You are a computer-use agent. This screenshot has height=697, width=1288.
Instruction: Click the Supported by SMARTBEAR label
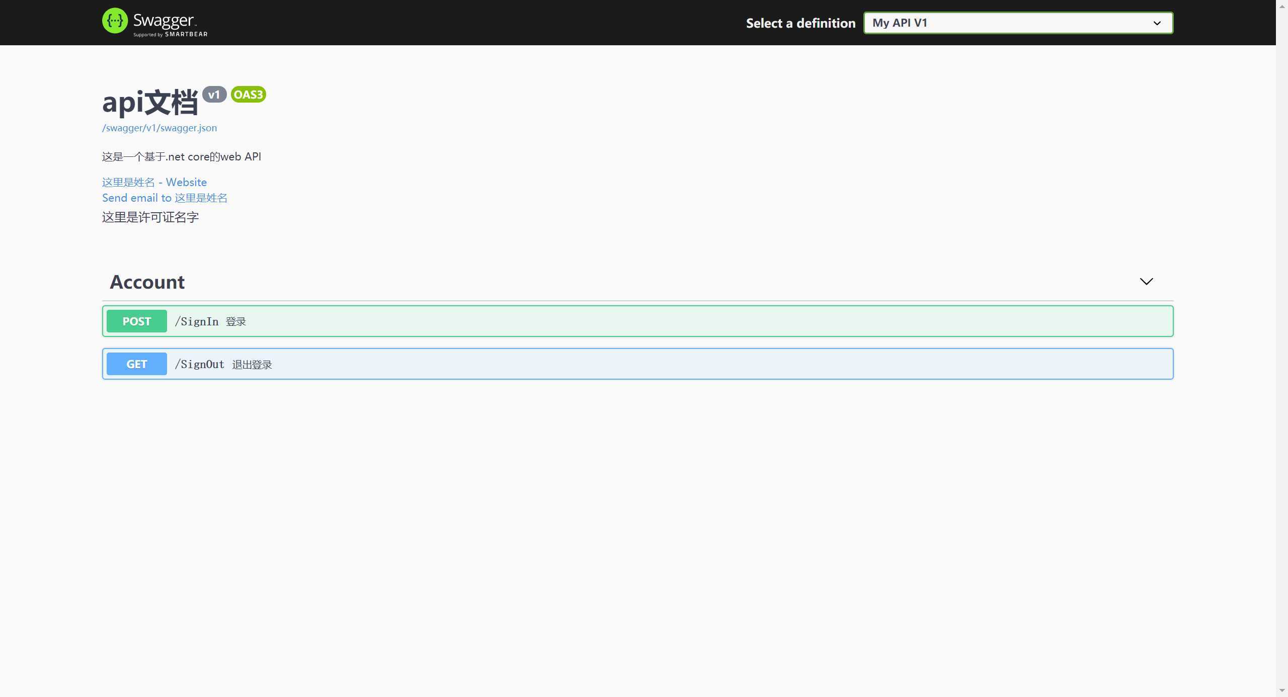click(x=170, y=34)
